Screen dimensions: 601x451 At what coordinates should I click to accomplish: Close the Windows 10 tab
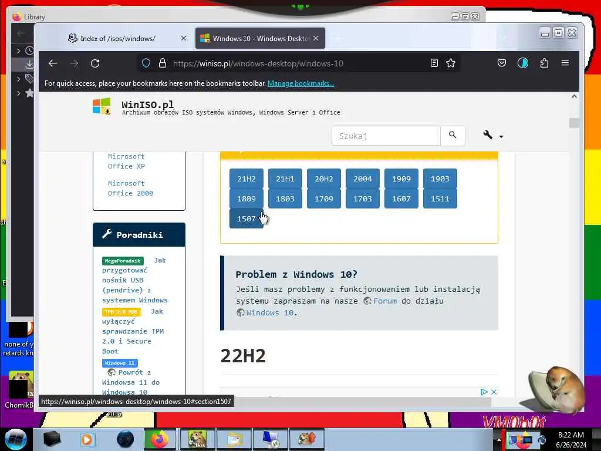[x=316, y=38]
